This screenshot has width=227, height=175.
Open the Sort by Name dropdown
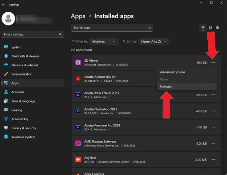[154, 42]
